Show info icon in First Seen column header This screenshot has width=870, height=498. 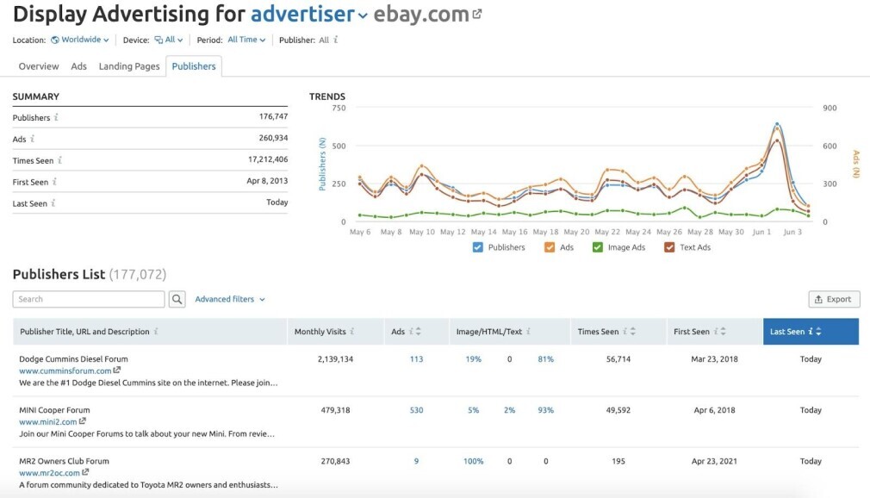[x=716, y=332]
